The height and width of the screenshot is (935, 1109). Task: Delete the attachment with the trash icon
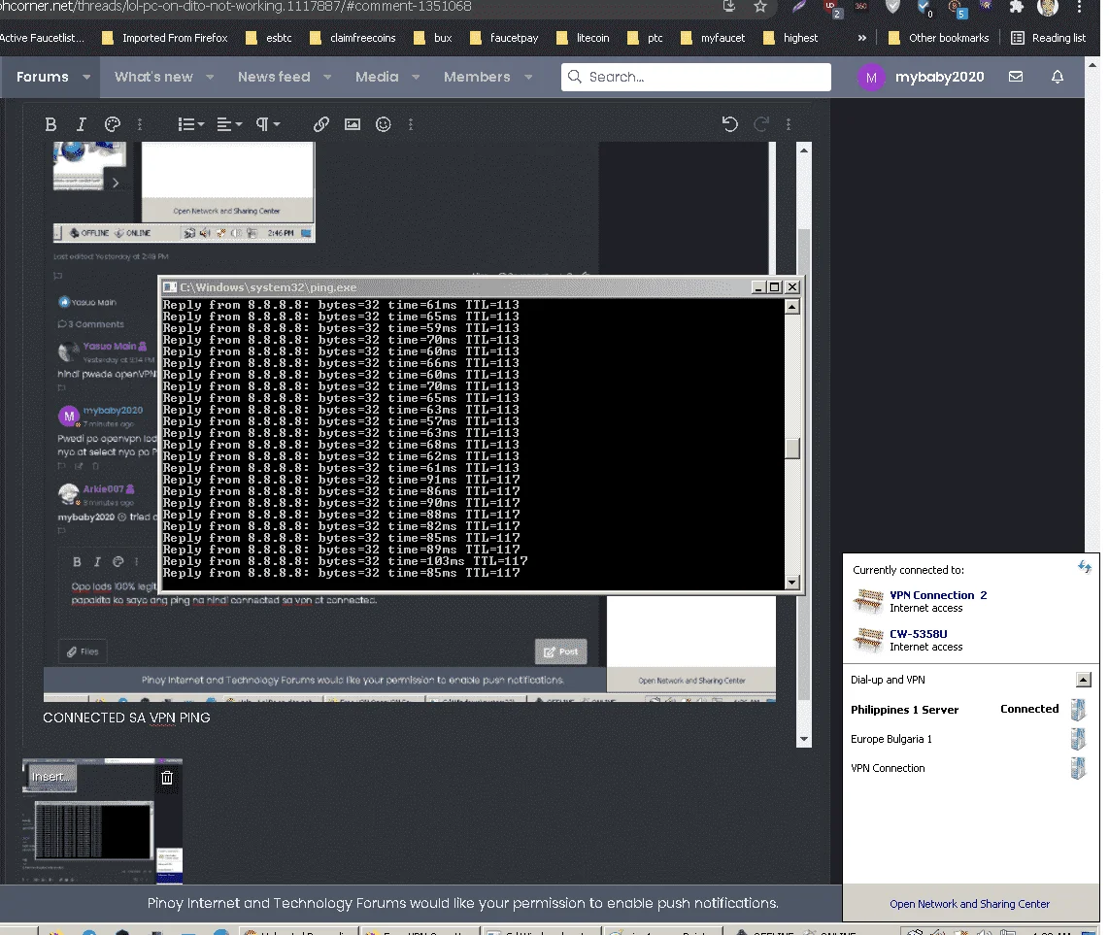[x=167, y=778]
